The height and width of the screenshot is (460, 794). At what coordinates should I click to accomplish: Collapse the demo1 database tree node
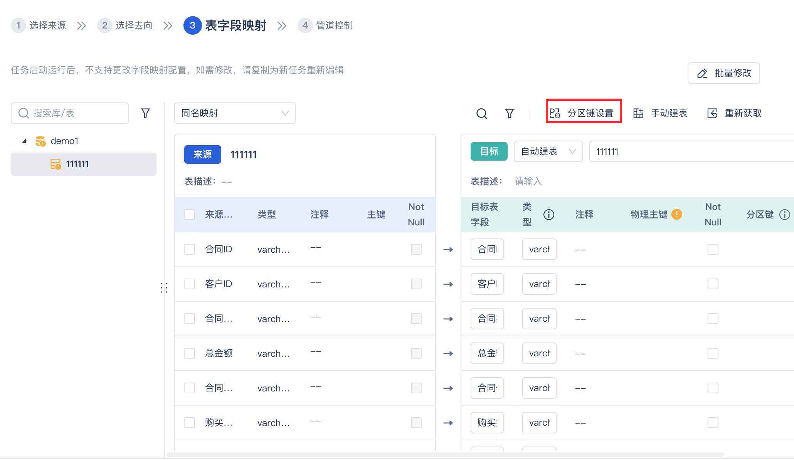(24, 141)
